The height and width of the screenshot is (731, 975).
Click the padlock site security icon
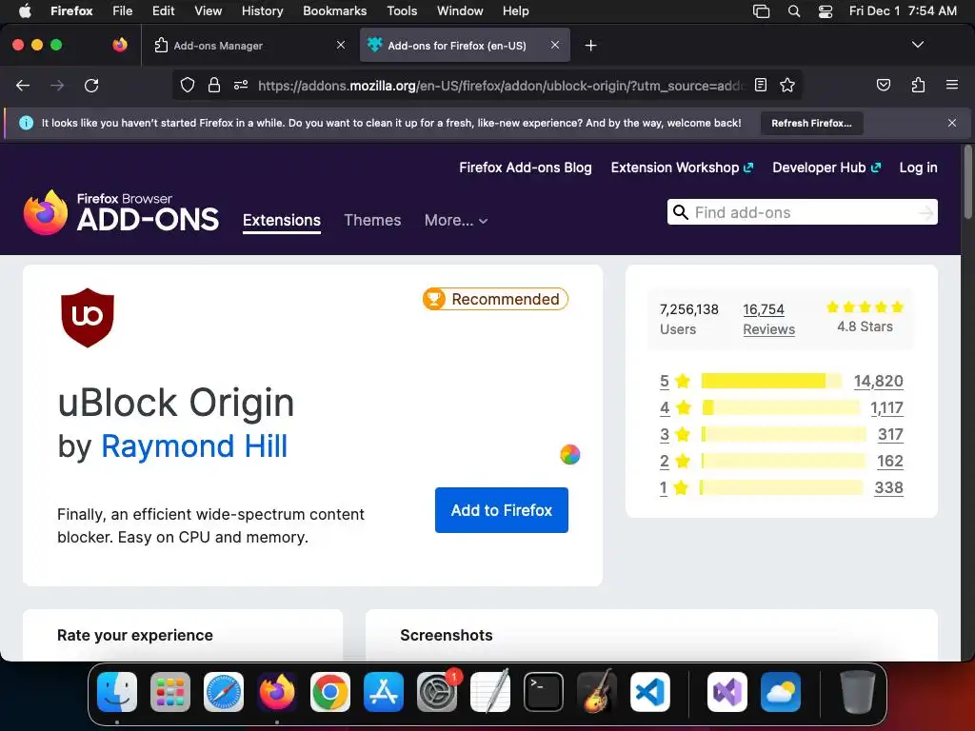tap(214, 85)
